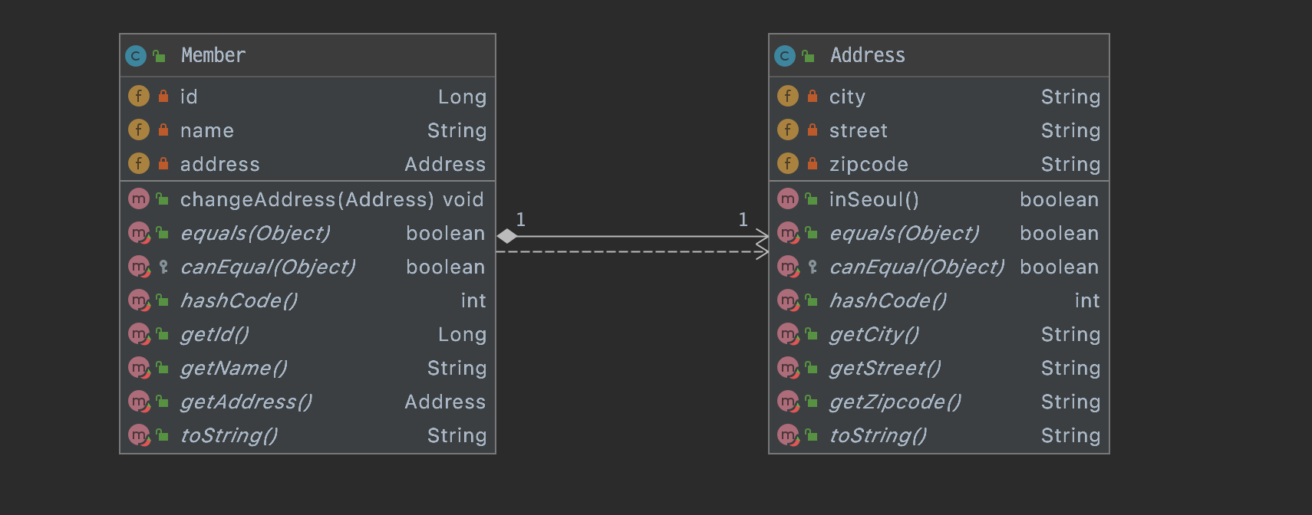
Task: Select the getAddress() method in Member
Action: [308, 402]
